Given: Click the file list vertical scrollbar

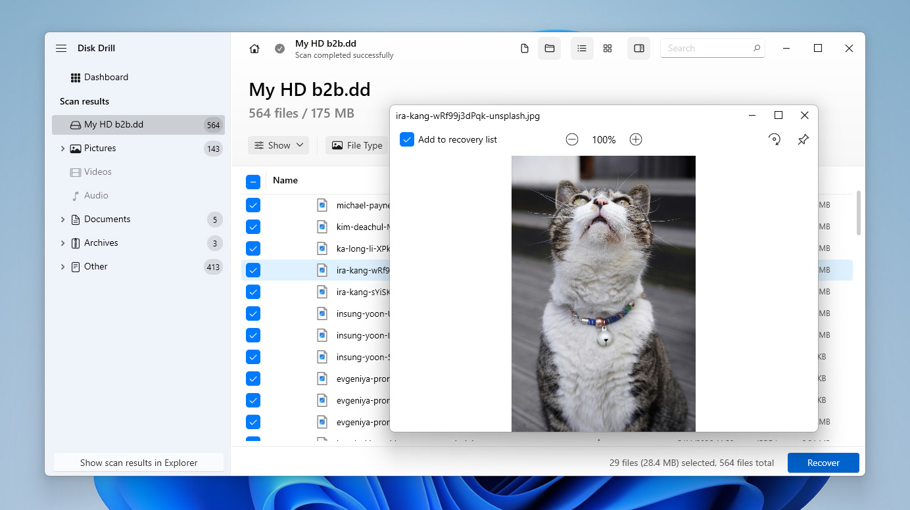Looking at the screenshot, I should [858, 214].
